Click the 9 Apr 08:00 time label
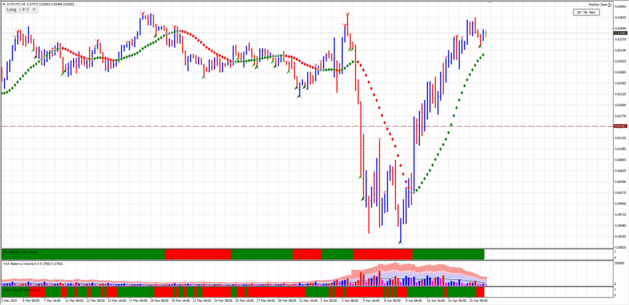Image resolution: width=629 pixels, height=305 pixels. coord(413,300)
